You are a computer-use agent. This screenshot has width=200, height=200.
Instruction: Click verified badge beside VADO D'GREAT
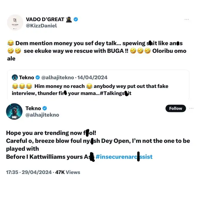tap(76, 19)
